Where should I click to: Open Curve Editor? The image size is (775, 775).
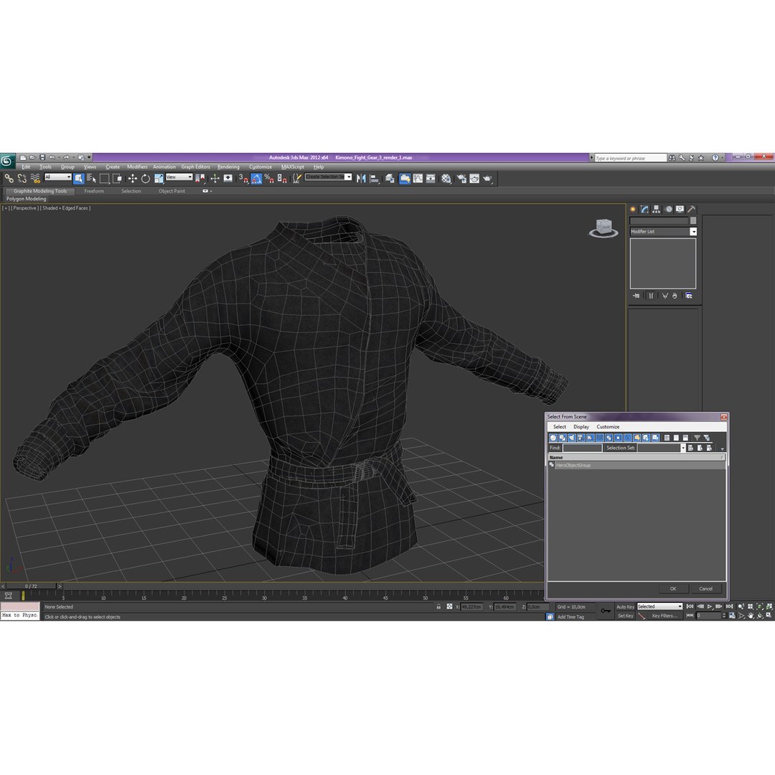418,179
